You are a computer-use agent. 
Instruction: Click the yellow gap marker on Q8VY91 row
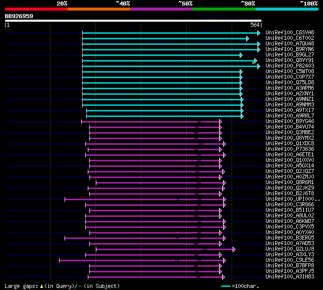[253, 63]
